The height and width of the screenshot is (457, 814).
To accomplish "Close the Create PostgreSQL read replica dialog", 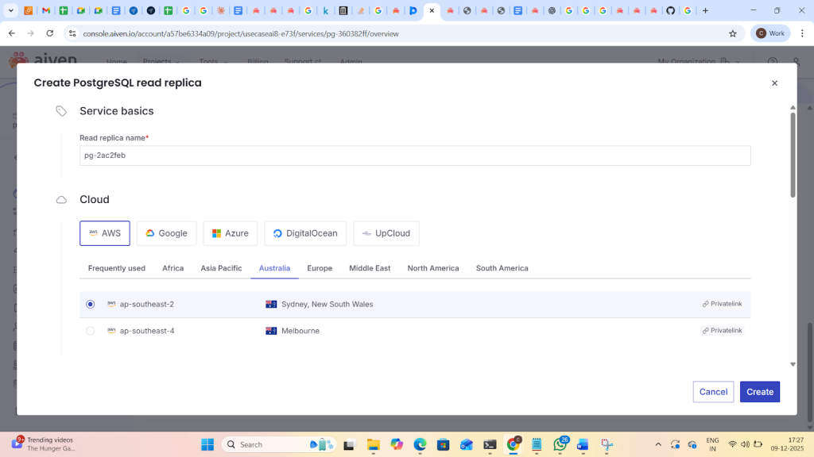I will [774, 83].
